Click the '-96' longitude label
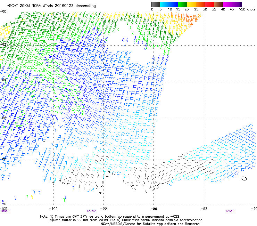Screen dimensions: 257x226 coord(154,209)
